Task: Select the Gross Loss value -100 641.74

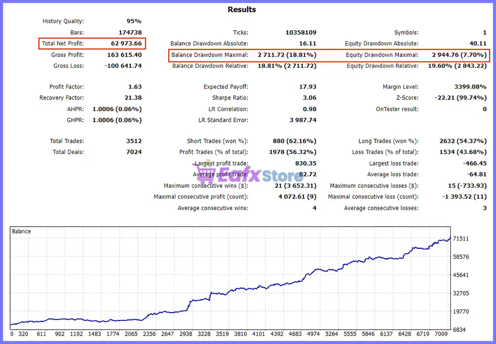Action: (123, 66)
